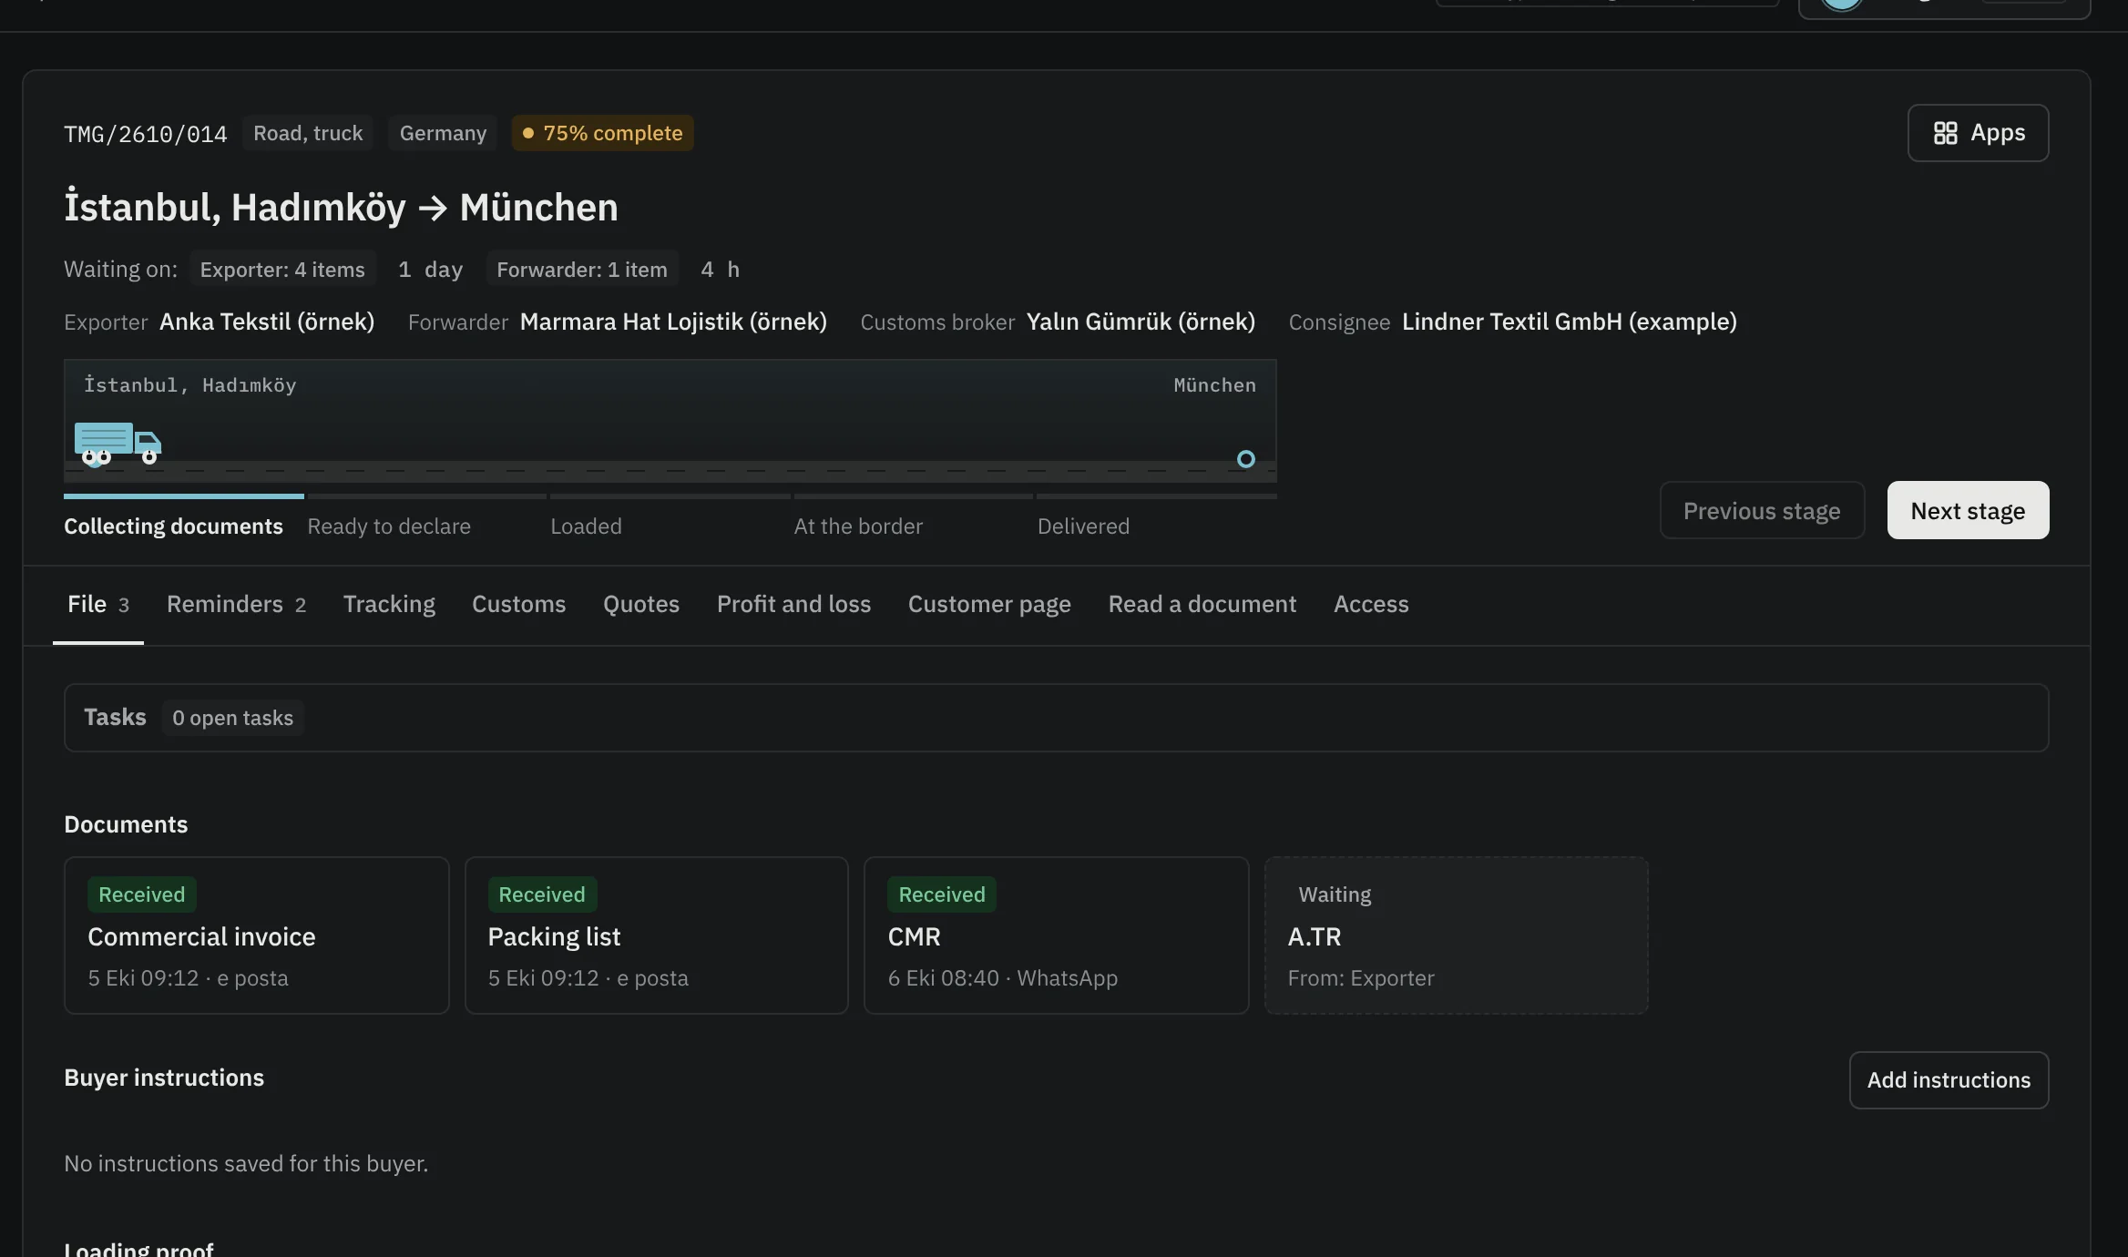
Task: Click the Apps grid icon
Action: 1945,133
